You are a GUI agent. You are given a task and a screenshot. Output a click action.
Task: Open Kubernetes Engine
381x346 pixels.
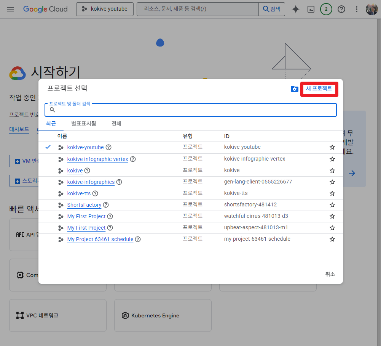point(163,315)
